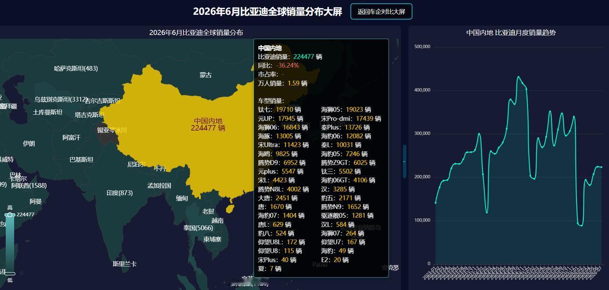
Task: Click the 宋Pro-dmi 17439 辆 entry in the tooltip
Action: [x=351, y=118]
